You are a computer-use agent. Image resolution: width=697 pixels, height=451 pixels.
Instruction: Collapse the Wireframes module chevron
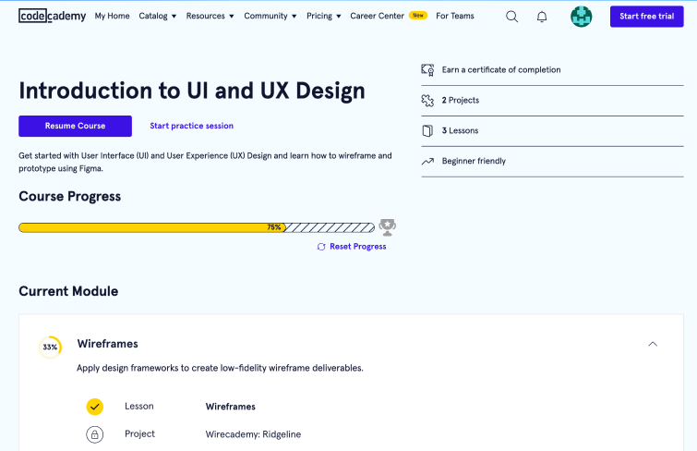pos(653,344)
